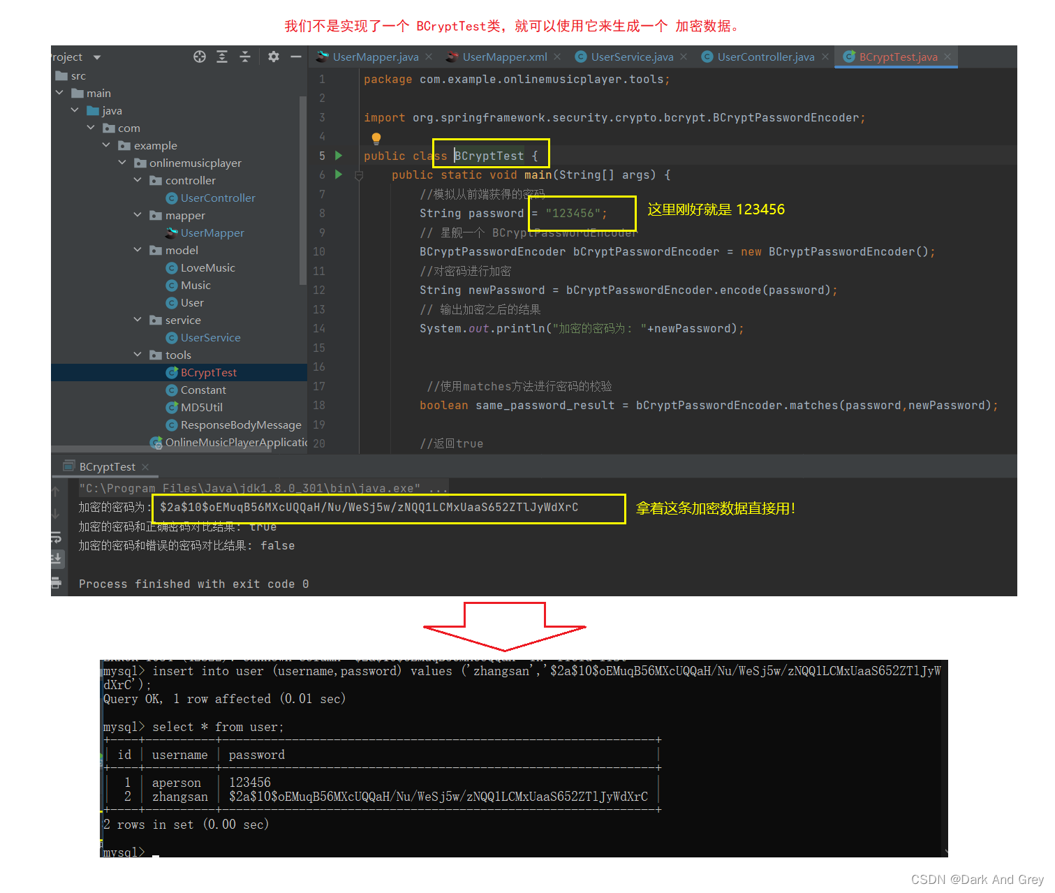1055x893 pixels.
Task: Open LoveMusic class in tree
Action: click(208, 268)
